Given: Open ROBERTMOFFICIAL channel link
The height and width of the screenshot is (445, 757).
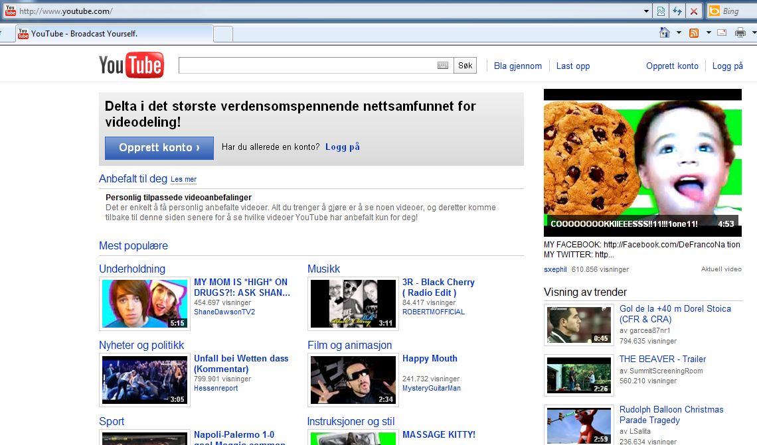Looking at the screenshot, I should click(x=434, y=312).
